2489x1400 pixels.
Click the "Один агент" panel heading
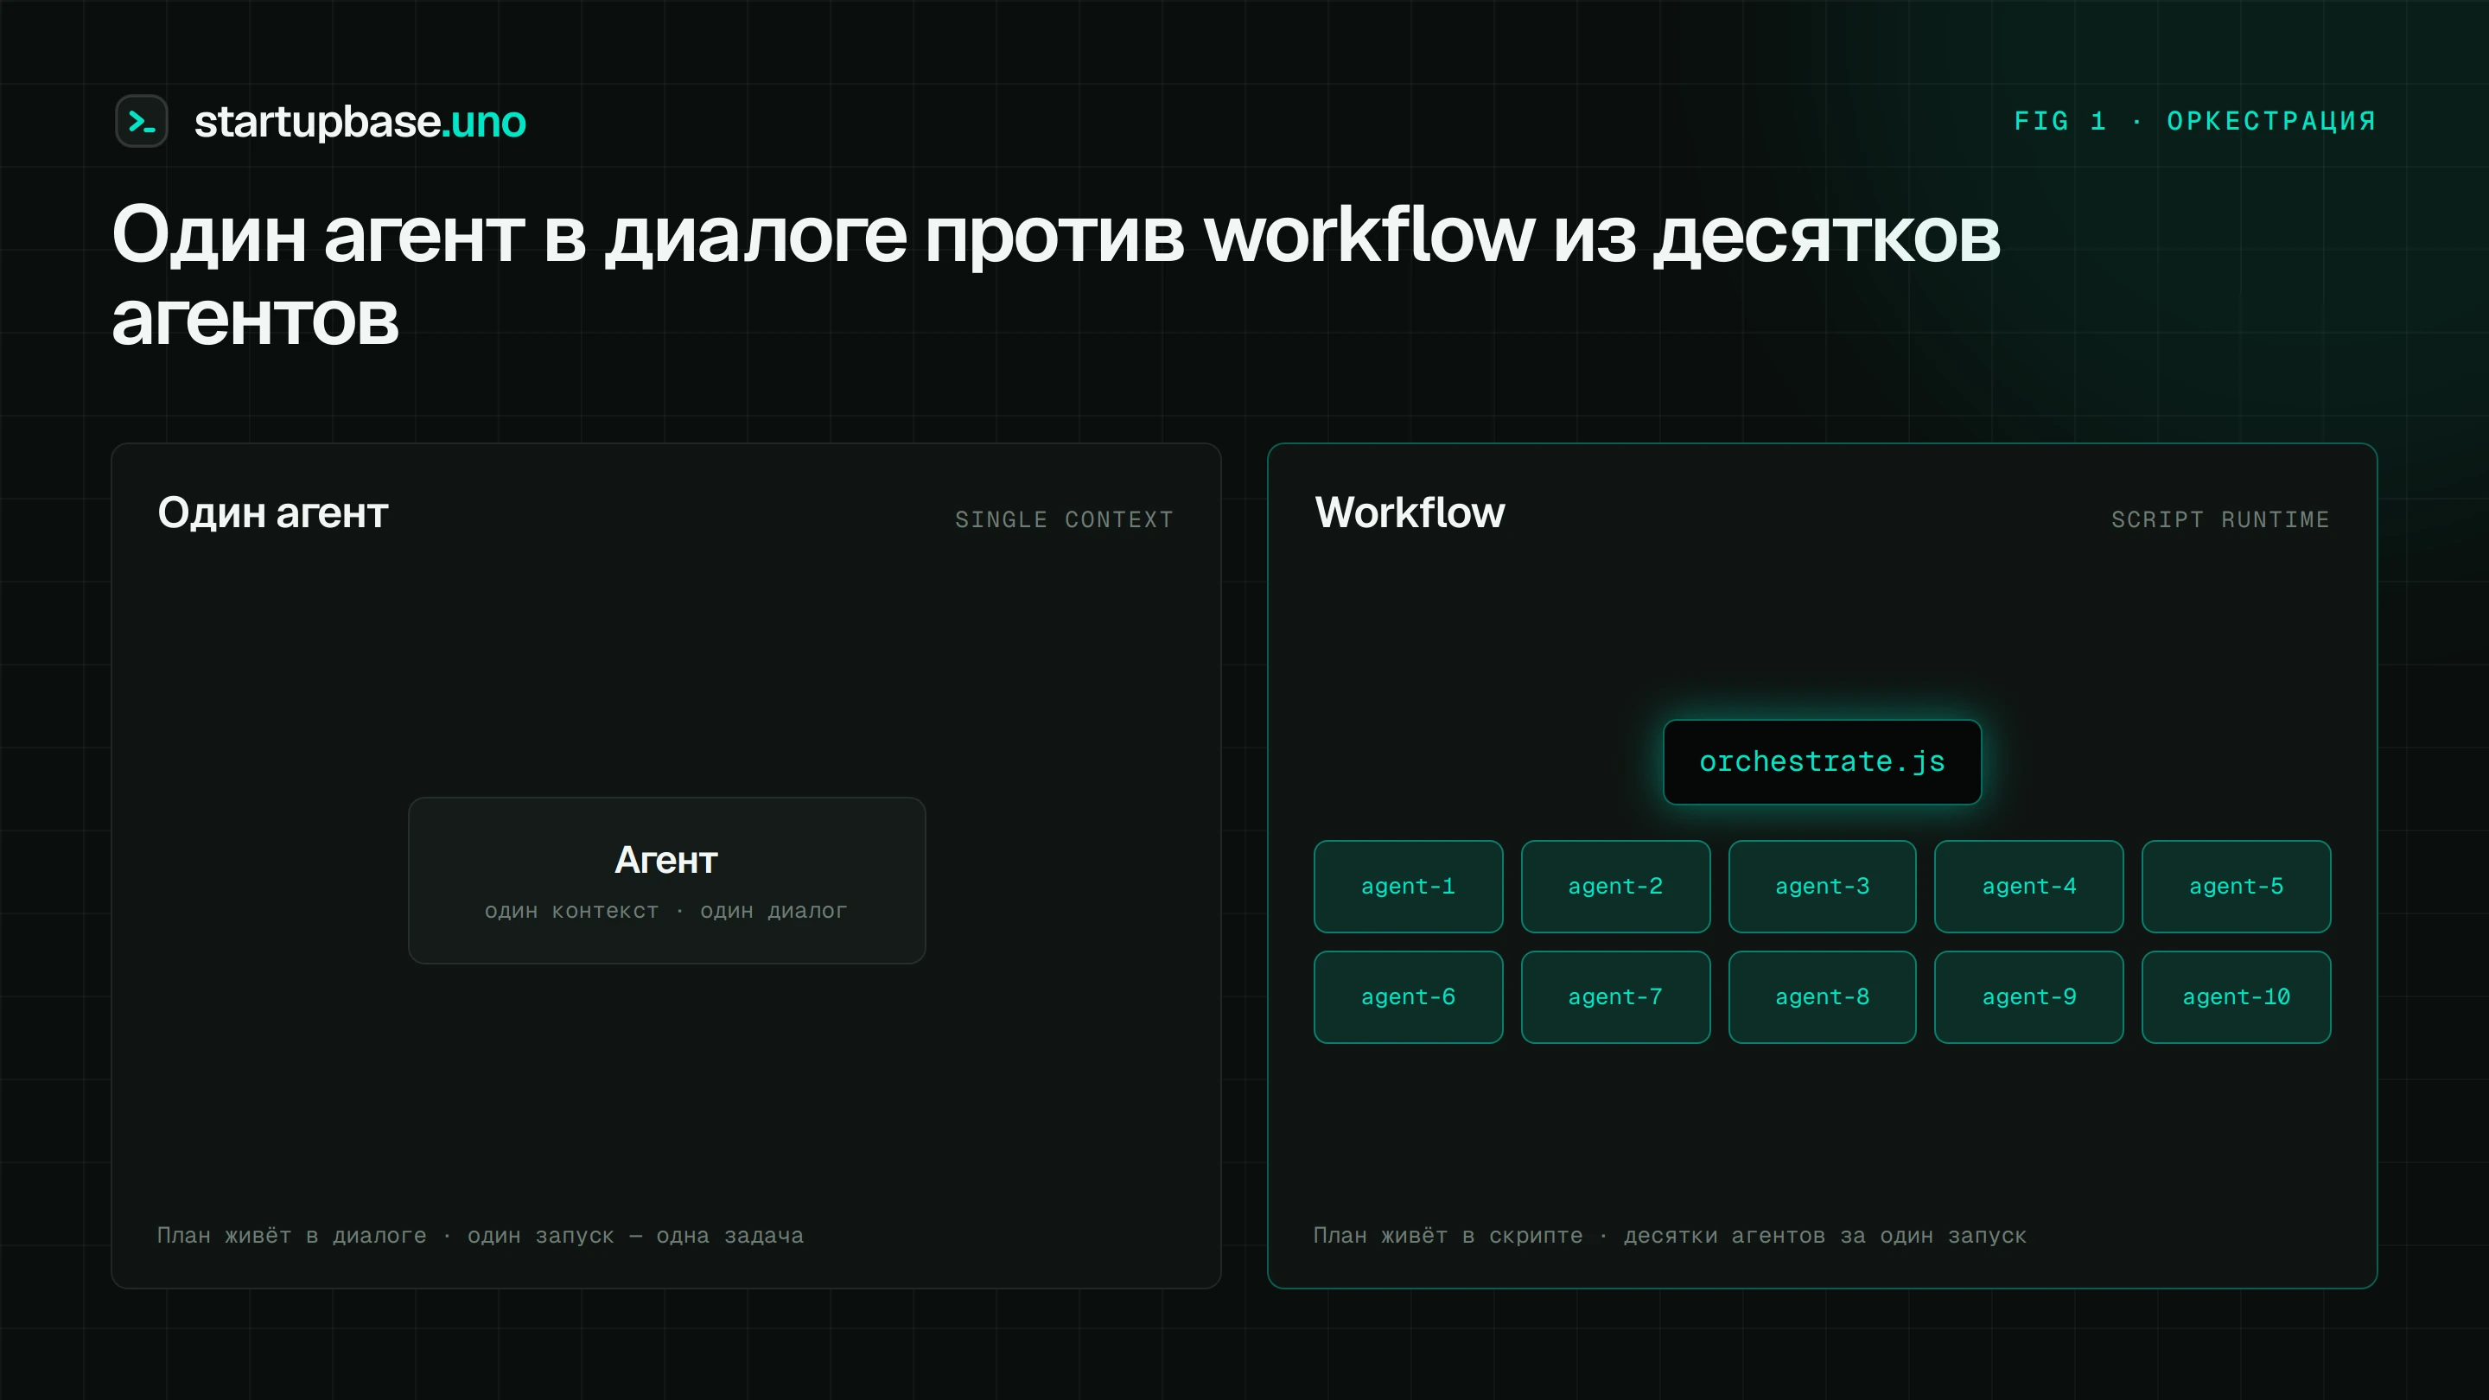(272, 513)
